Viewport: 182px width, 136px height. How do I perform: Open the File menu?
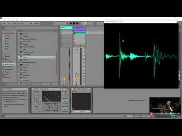[2, 20]
